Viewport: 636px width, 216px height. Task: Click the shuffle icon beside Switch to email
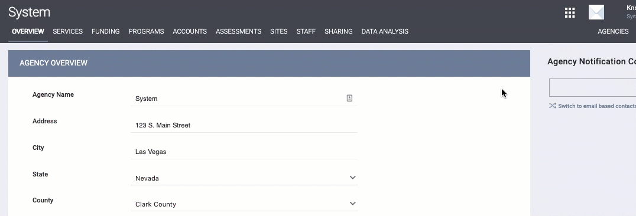click(x=553, y=106)
